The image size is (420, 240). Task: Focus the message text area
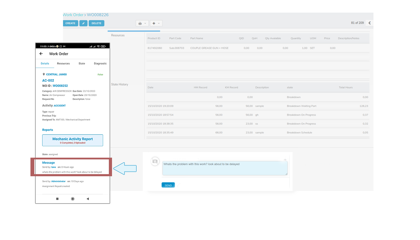click(225, 168)
